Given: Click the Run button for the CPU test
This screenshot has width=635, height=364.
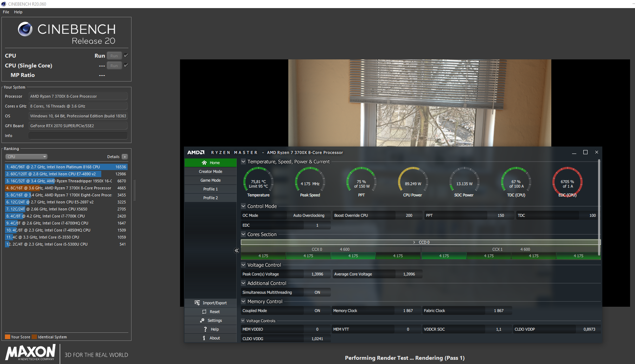Looking at the screenshot, I should tap(114, 56).
